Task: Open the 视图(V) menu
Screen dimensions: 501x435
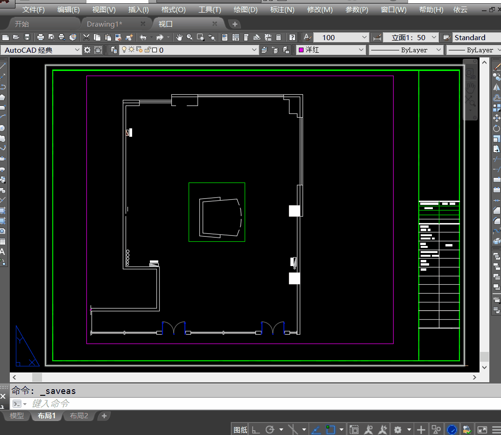Action: click(104, 10)
